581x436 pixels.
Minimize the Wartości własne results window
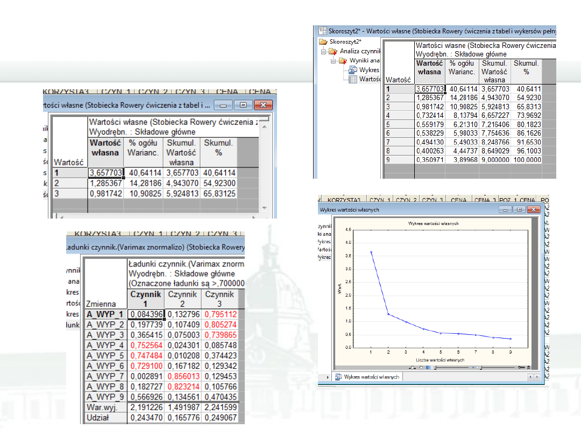(x=224, y=104)
